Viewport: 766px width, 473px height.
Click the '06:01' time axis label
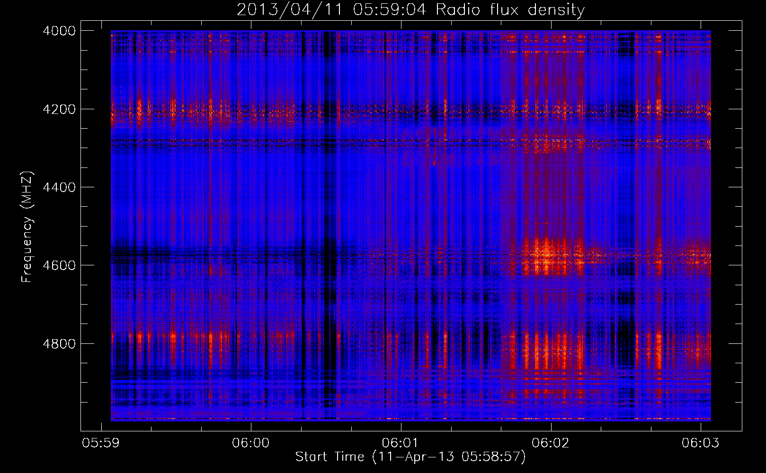[x=401, y=443]
